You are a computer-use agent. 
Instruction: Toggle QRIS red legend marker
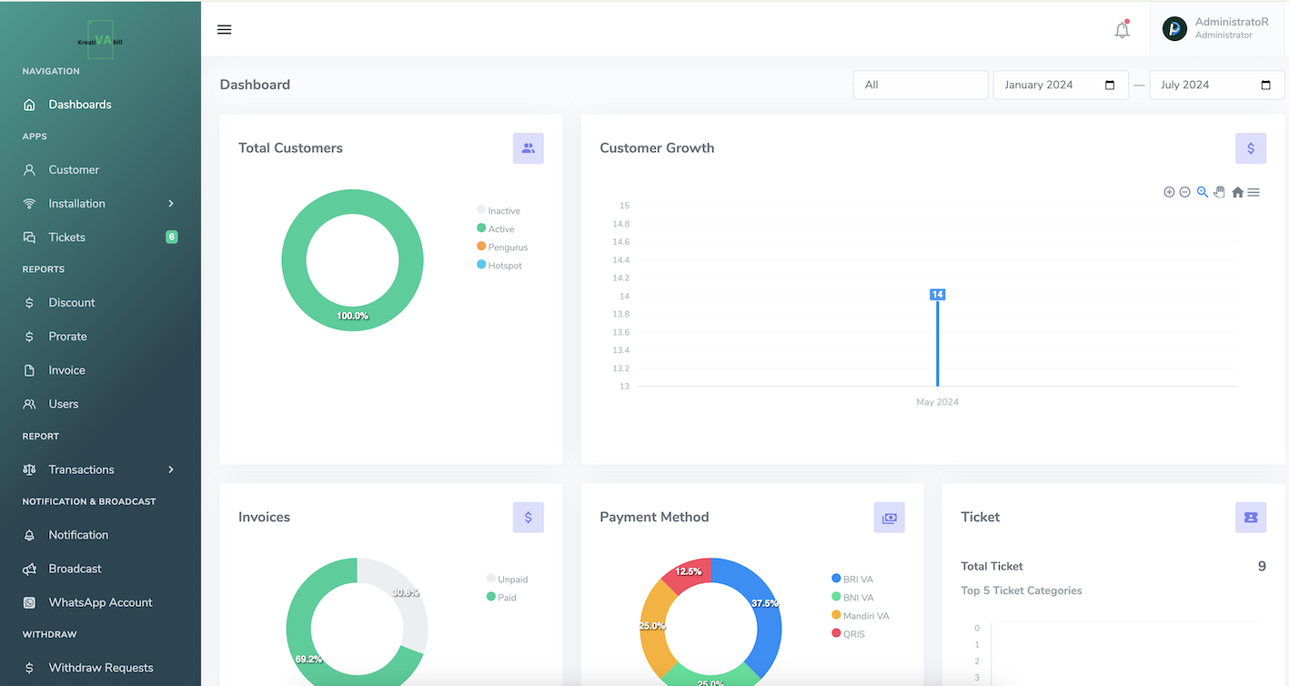(x=836, y=634)
